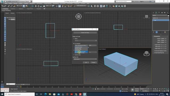Toggle the Auto Key button
The image size is (170, 96).
point(137,89)
